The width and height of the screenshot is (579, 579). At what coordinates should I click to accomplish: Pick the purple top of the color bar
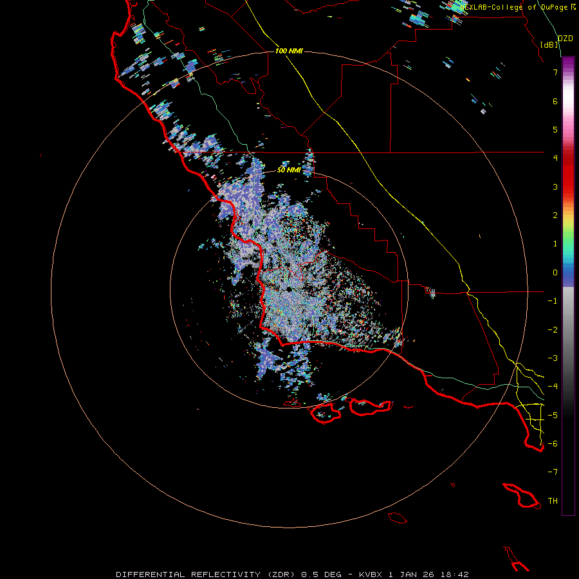point(568,64)
